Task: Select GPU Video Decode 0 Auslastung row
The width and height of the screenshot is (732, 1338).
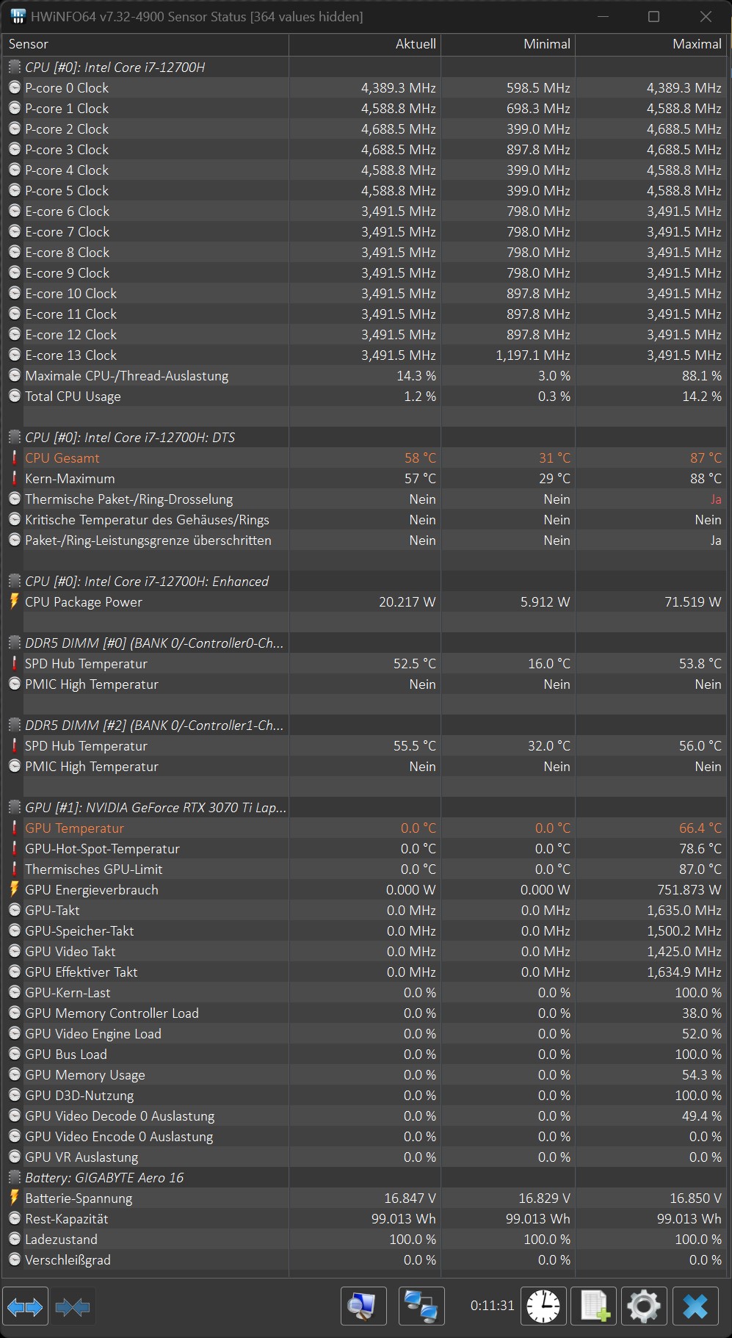Action: point(365,1115)
